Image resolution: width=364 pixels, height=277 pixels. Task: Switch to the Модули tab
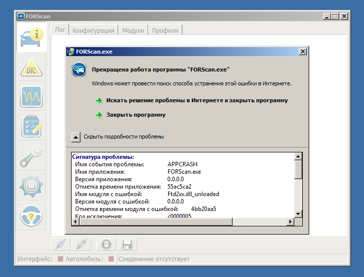[x=133, y=30]
